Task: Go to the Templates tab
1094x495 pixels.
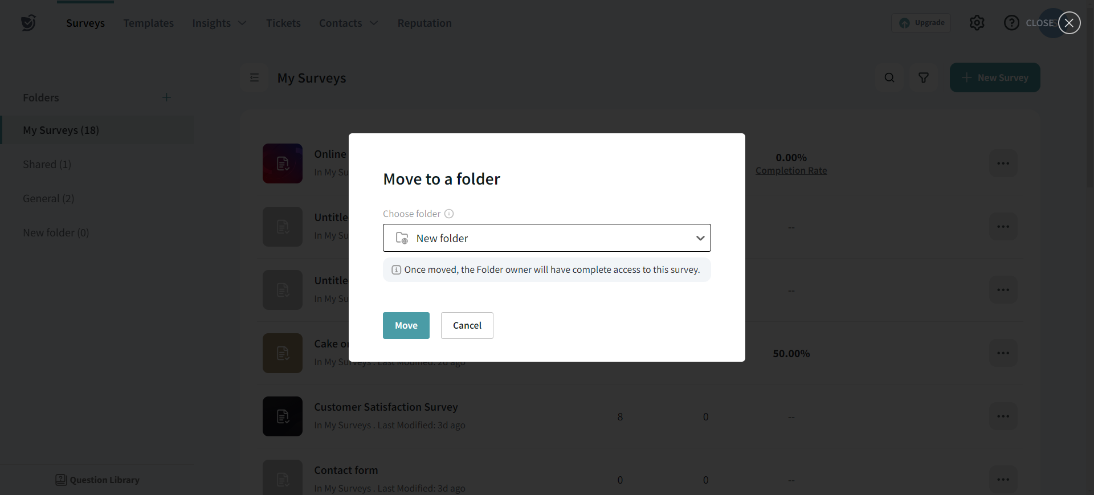Action: pos(148,23)
